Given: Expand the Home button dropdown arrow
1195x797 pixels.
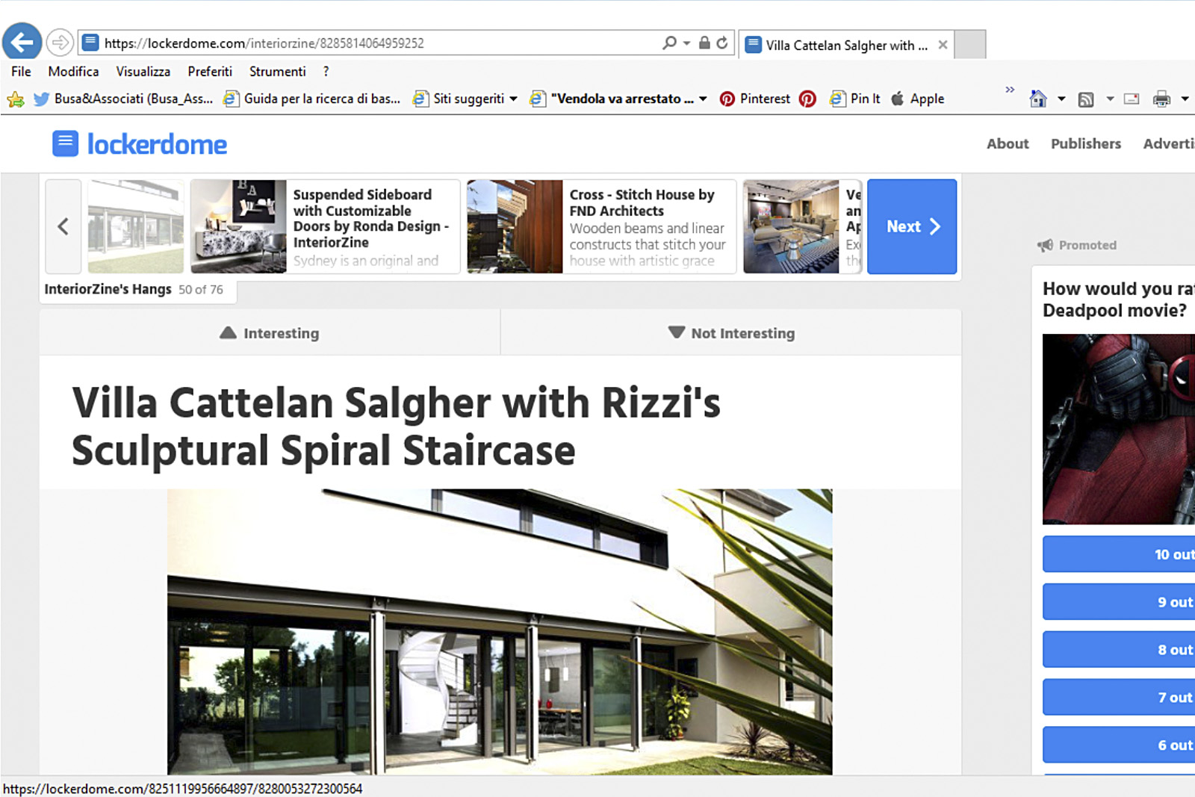Looking at the screenshot, I should (x=1061, y=99).
